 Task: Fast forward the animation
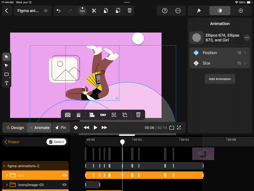pos(104,128)
